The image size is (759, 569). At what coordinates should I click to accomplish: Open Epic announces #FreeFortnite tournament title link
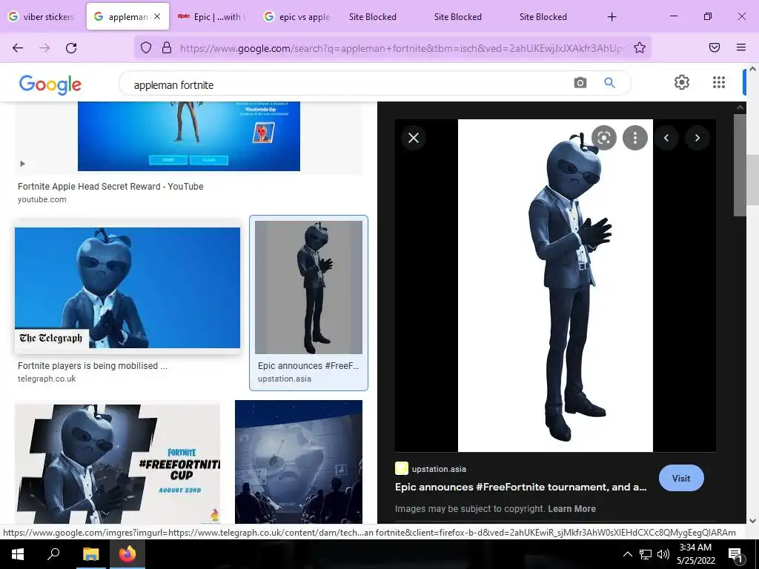521,487
